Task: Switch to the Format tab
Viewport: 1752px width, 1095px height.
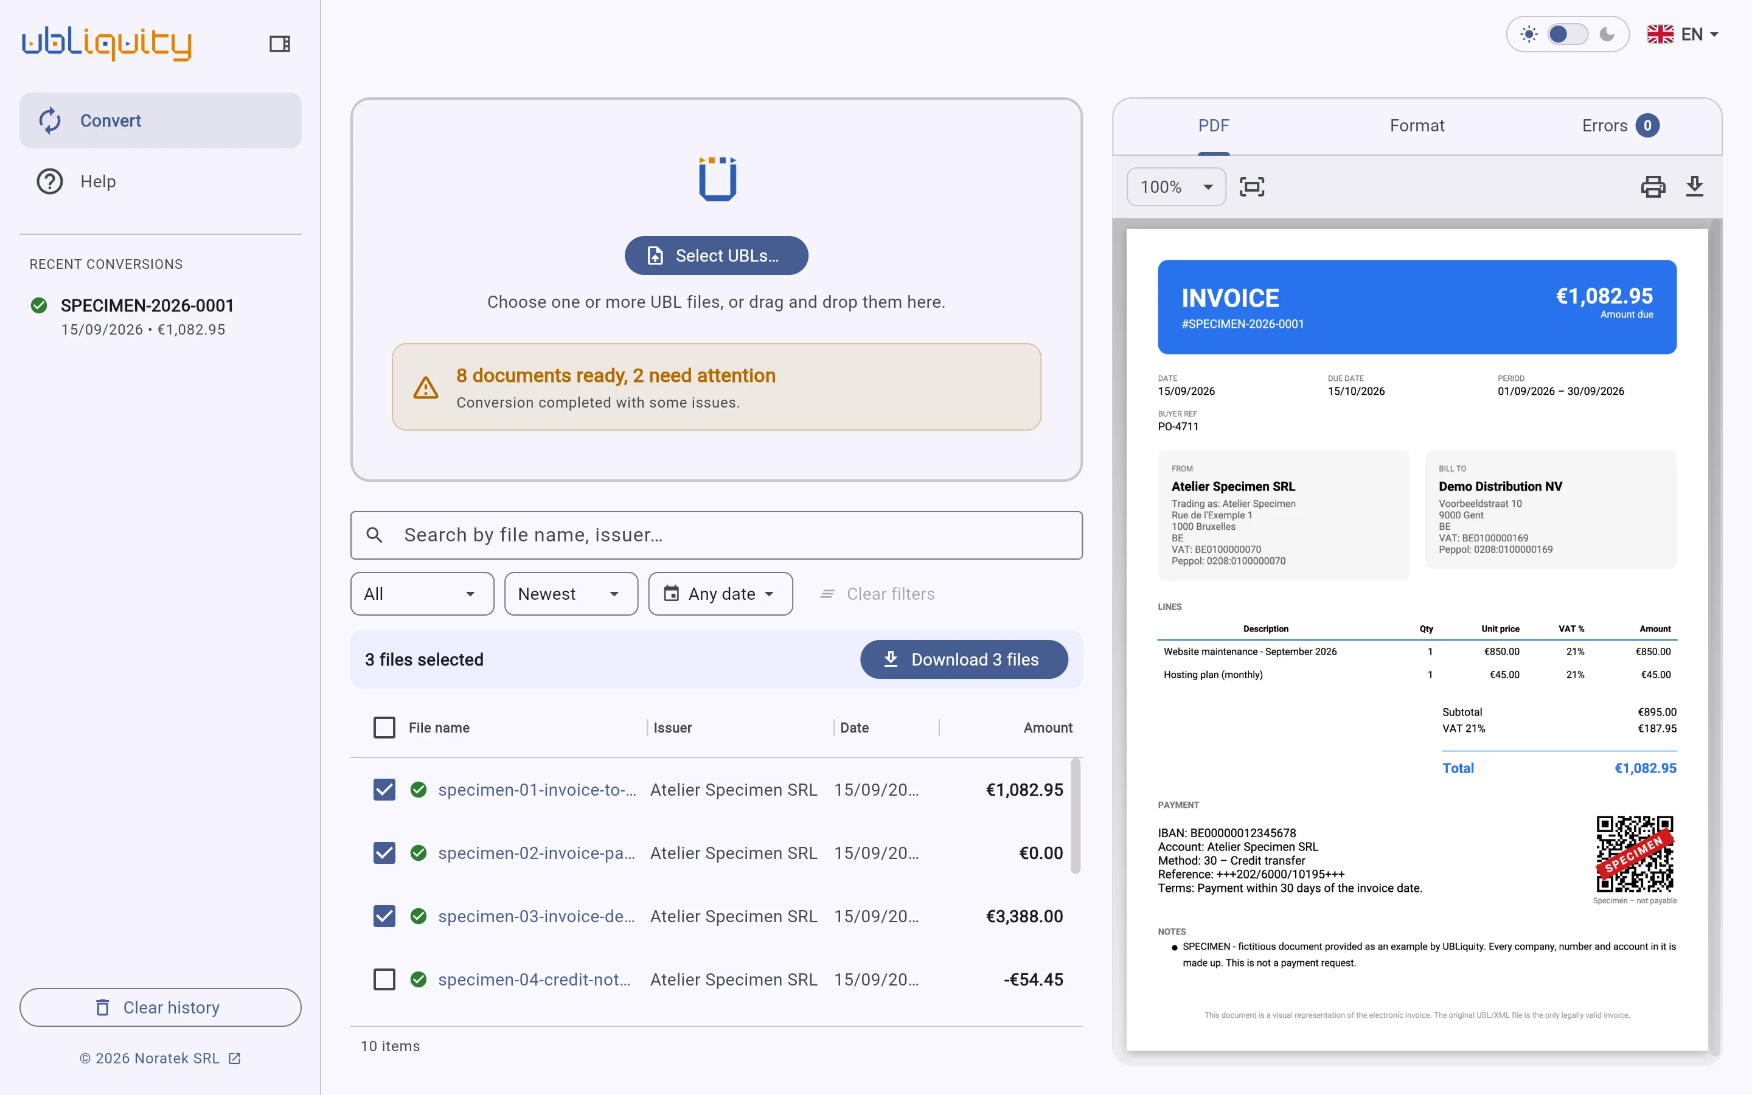Action: pos(1417,125)
